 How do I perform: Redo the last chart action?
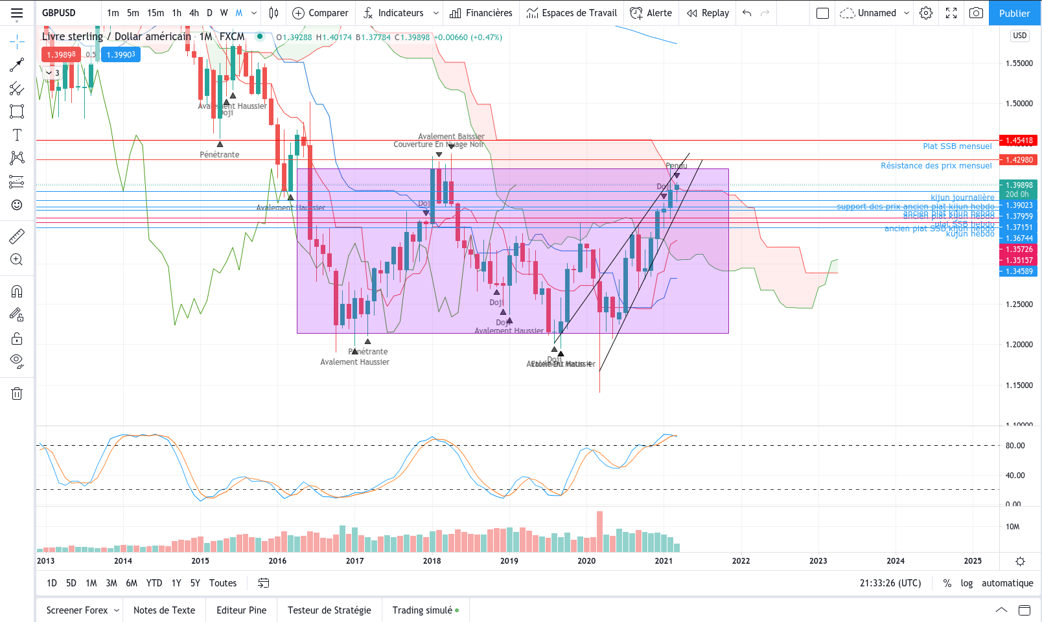click(765, 13)
